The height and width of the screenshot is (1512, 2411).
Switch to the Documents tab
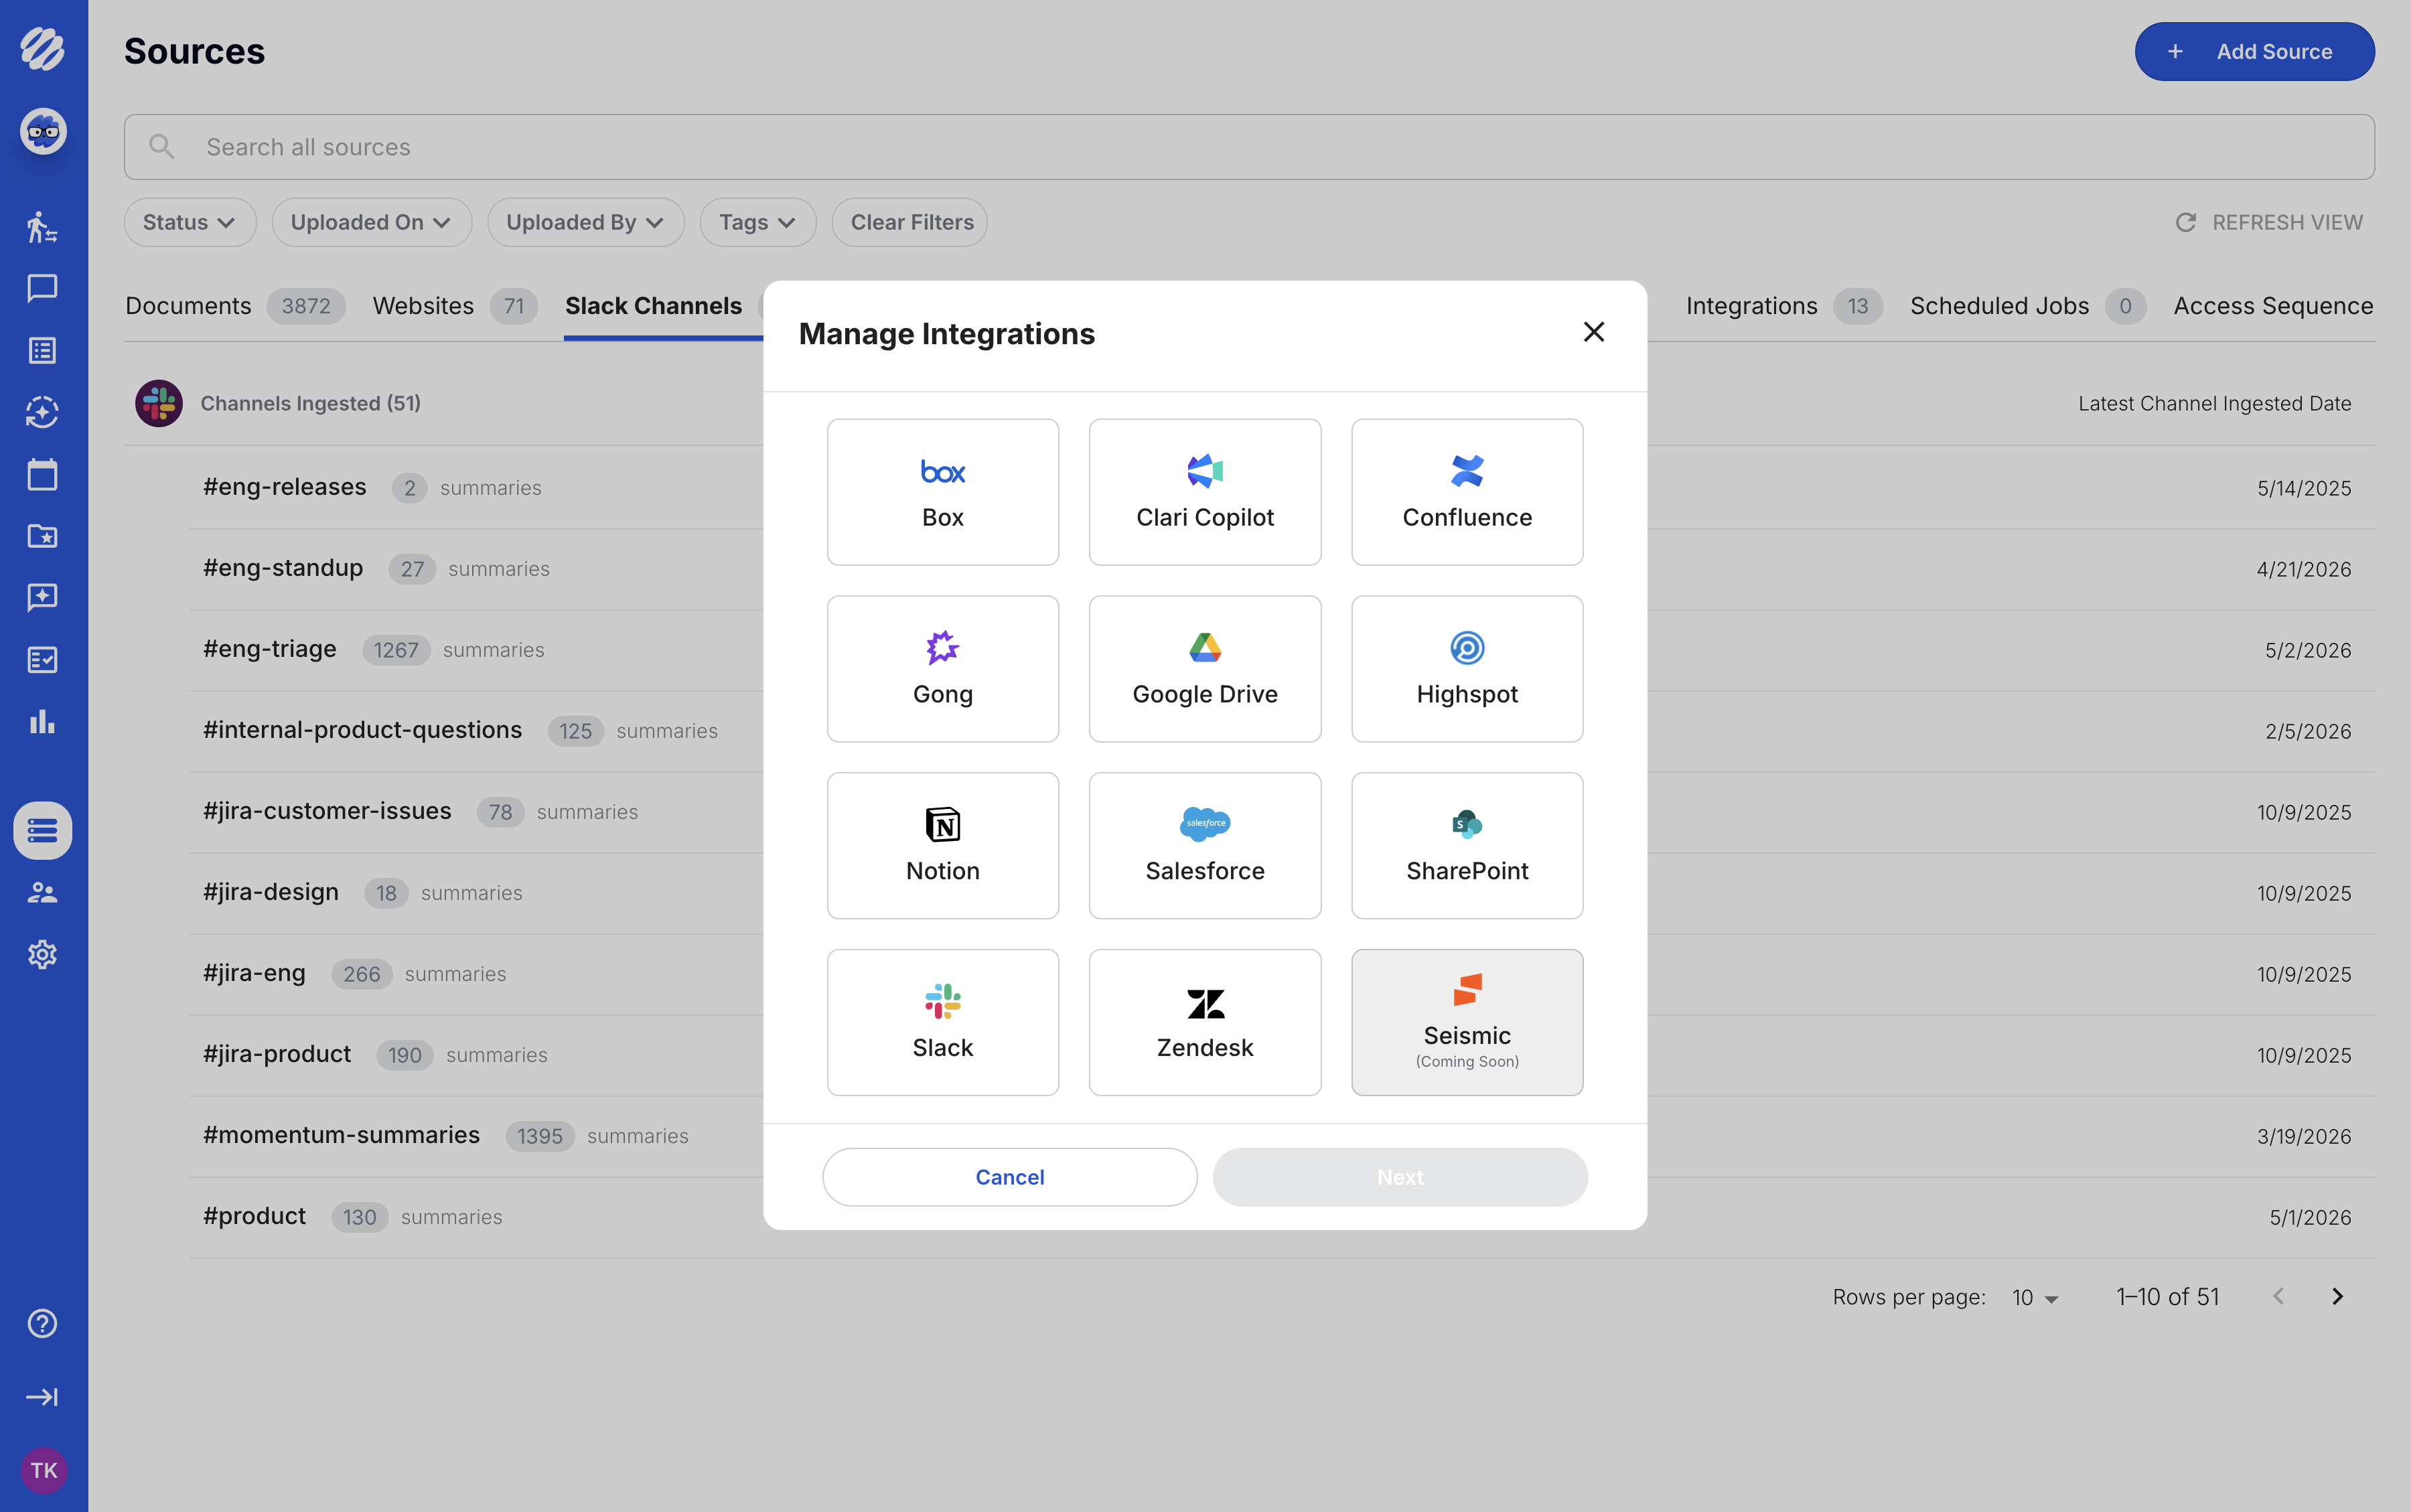point(234,306)
